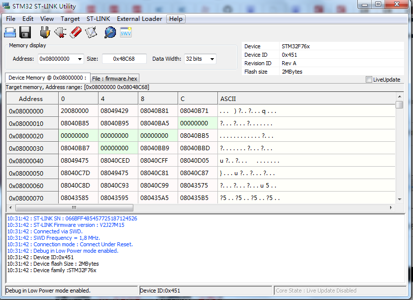This screenshot has height=300, width=413.
Task: Open ST-LINK update globe icon
Action: pyautogui.click(x=110, y=33)
